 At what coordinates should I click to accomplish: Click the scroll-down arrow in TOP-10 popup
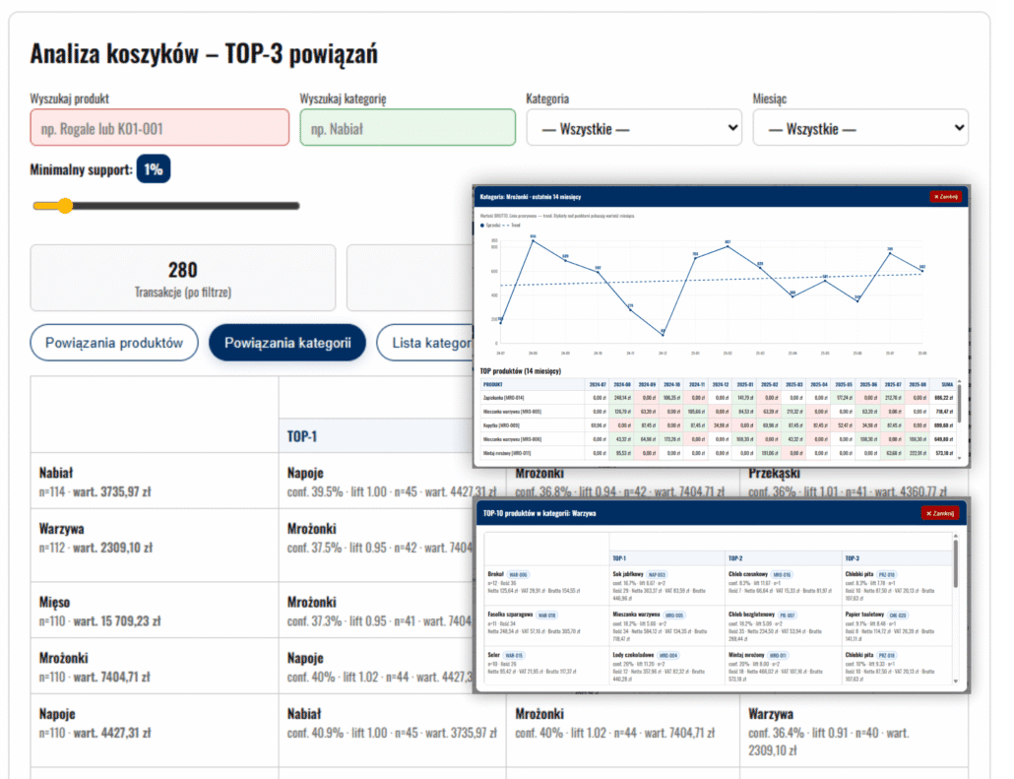[x=955, y=681]
